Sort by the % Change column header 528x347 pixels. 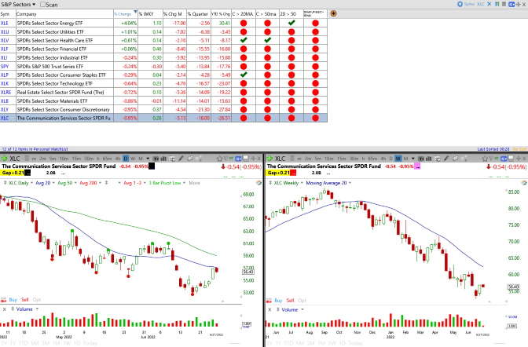[125, 14]
